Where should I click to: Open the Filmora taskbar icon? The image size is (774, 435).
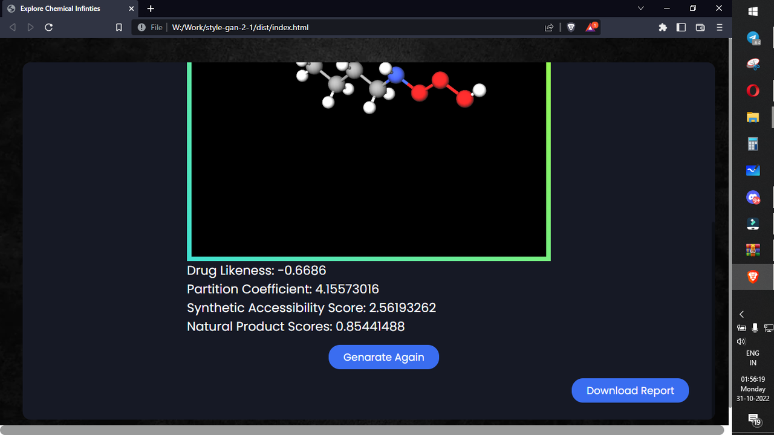point(753,224)
